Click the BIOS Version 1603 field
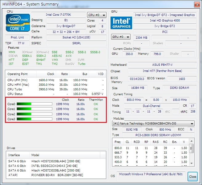202x185 pixels. [x=182, y=79]
